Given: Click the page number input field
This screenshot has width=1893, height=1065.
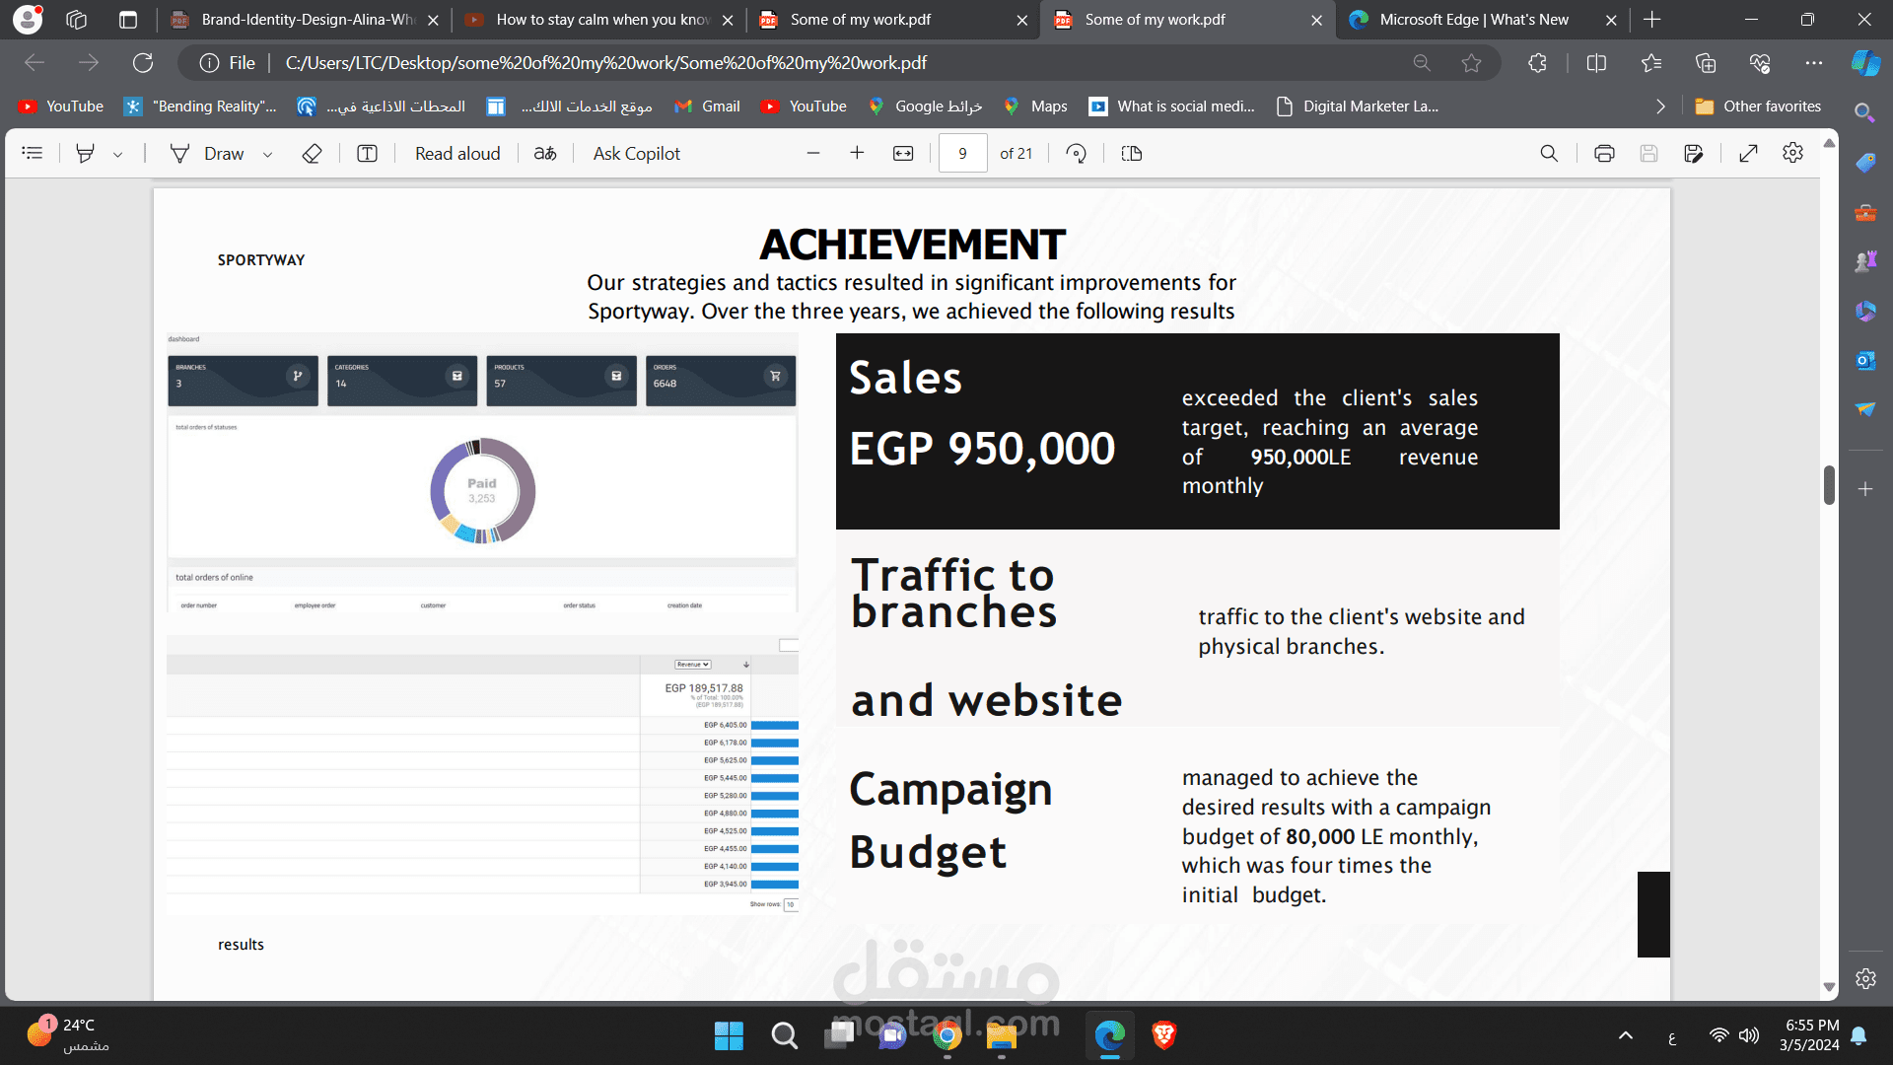Looking at the screenshot, I should [x=962, y=154].
